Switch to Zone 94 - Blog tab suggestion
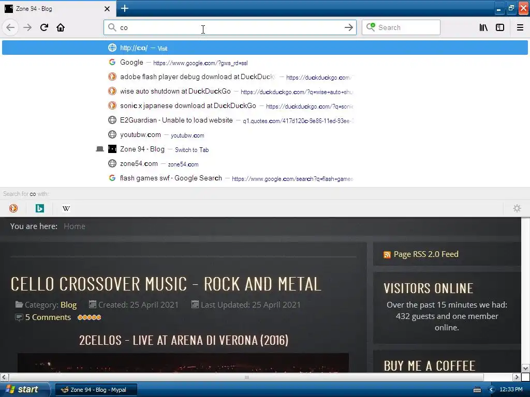 click(265, 149)
